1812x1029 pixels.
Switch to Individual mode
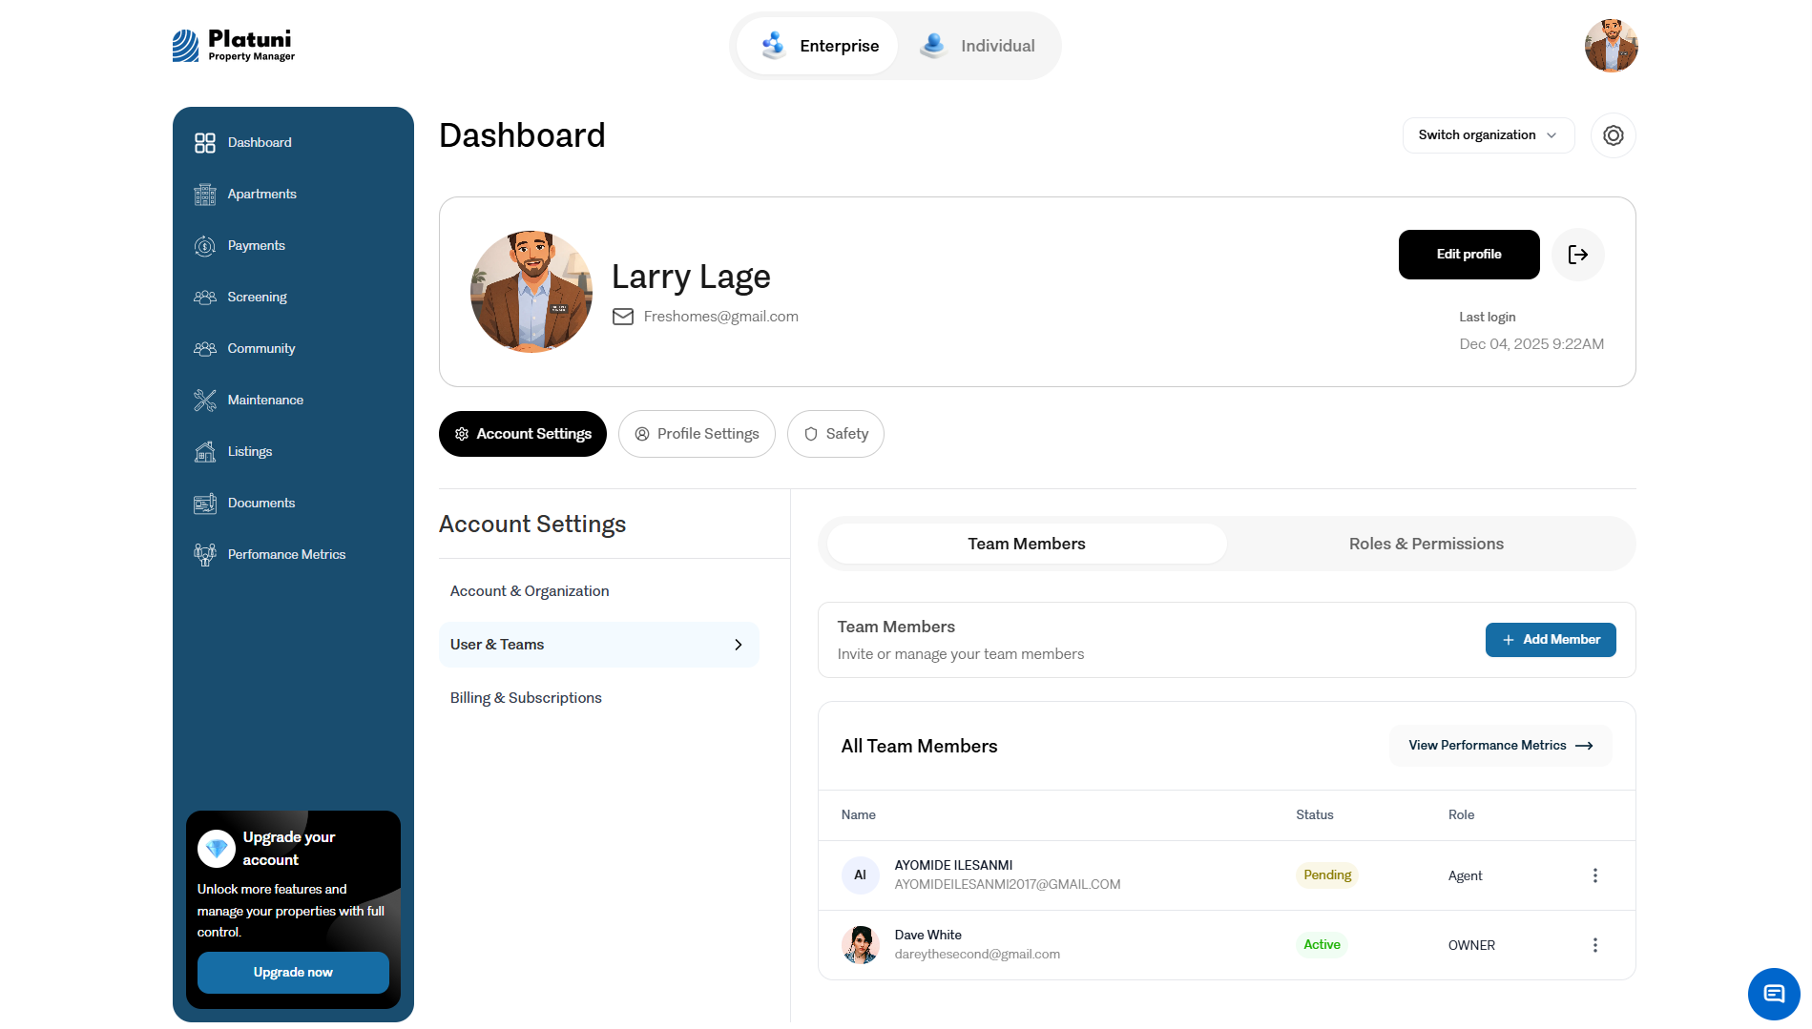[x=977, y=46]
